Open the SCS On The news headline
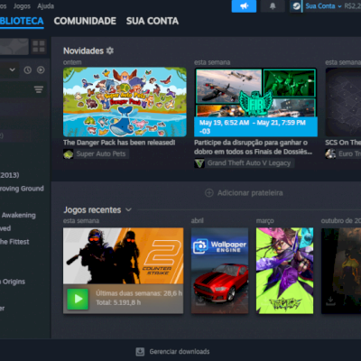Image resolution: width=361 pixels, height=361 pixels. click(x=343, y=143)
